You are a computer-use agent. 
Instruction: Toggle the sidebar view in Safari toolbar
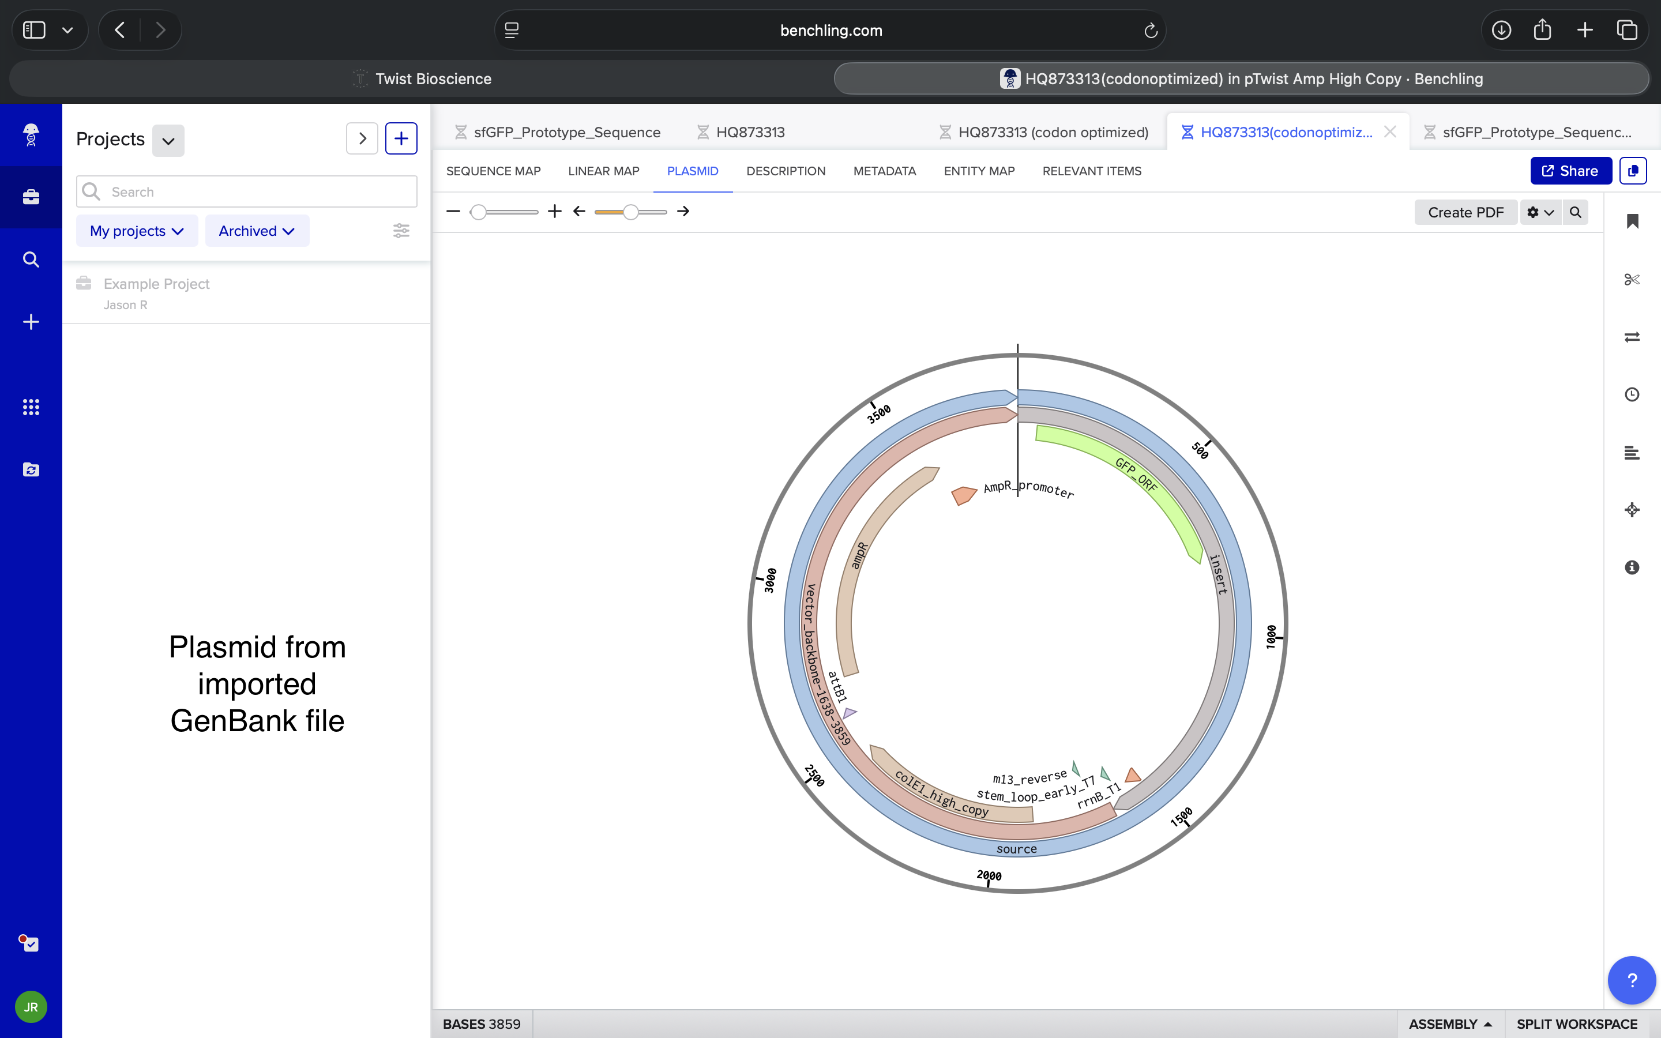click(35, 29)
